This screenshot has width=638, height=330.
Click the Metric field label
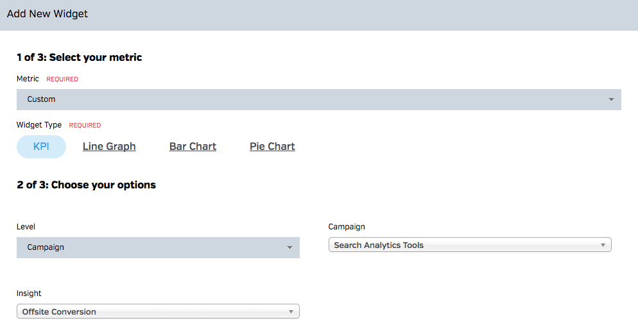[x=28, y=79]
